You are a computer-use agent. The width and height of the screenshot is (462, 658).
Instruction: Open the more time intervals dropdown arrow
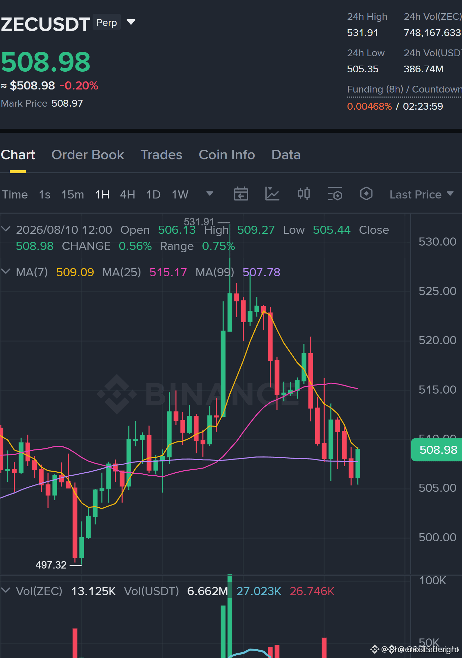[210, 193]
